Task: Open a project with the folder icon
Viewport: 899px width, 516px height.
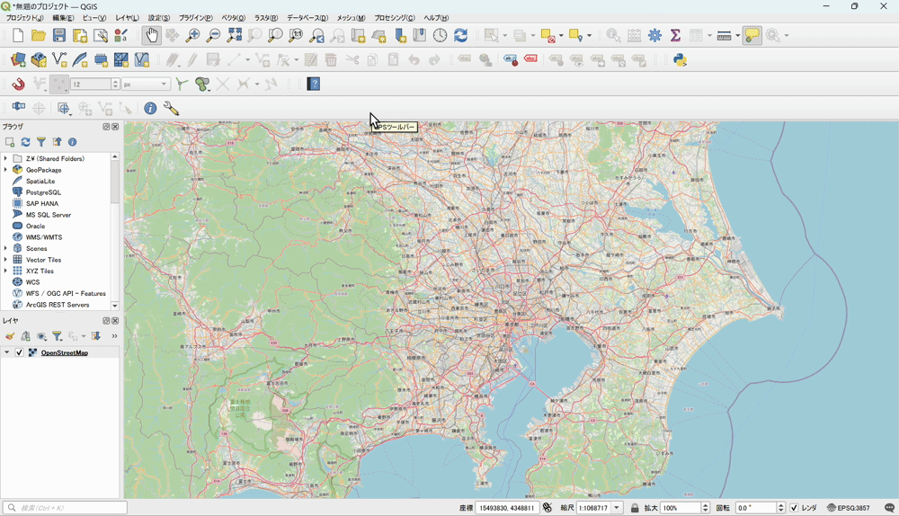Action: pos(39,36)
